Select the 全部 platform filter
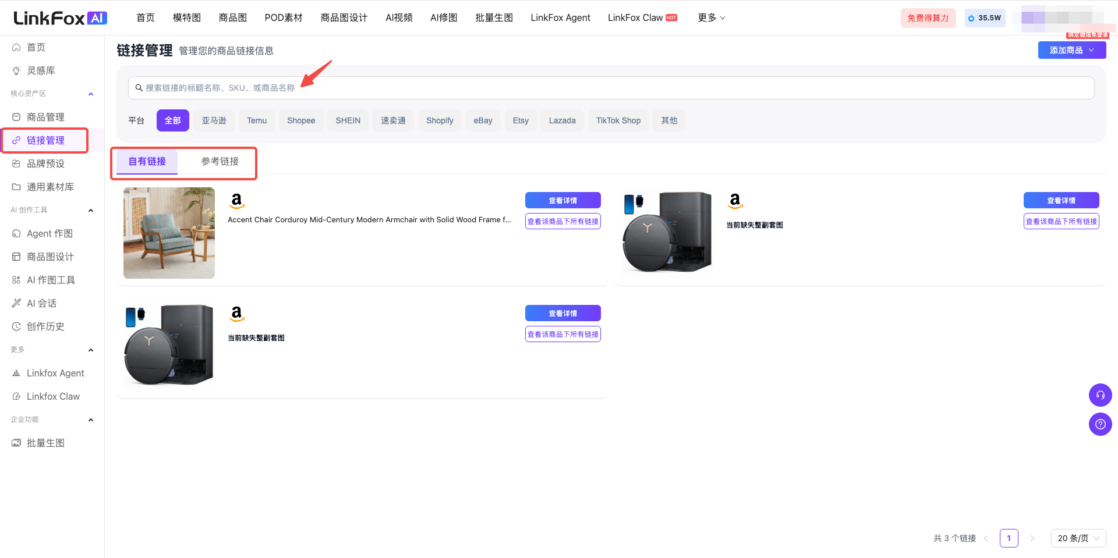 (173, 120)
